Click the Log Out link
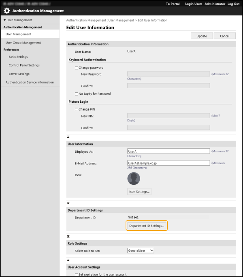Viewport: 243px width, 277px height. 233,4
